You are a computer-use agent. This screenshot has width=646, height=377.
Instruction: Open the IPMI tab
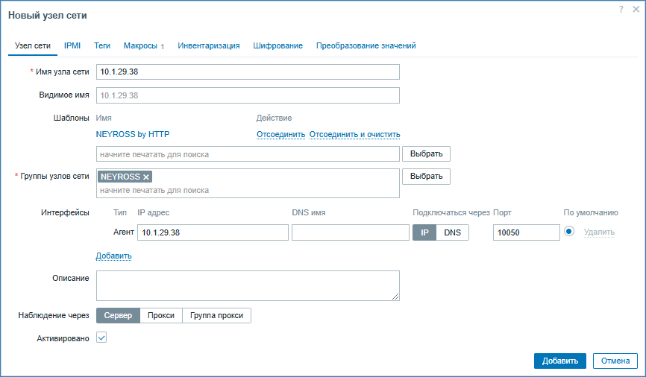pos(72,45)
